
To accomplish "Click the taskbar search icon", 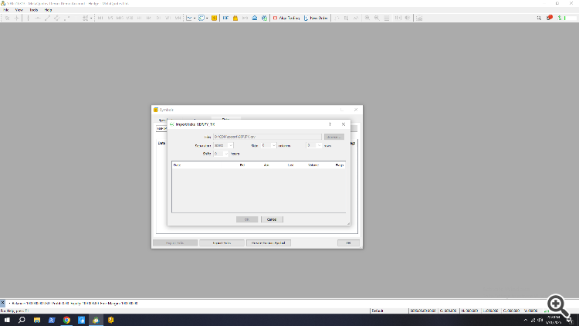I will [x=22, y=320].
